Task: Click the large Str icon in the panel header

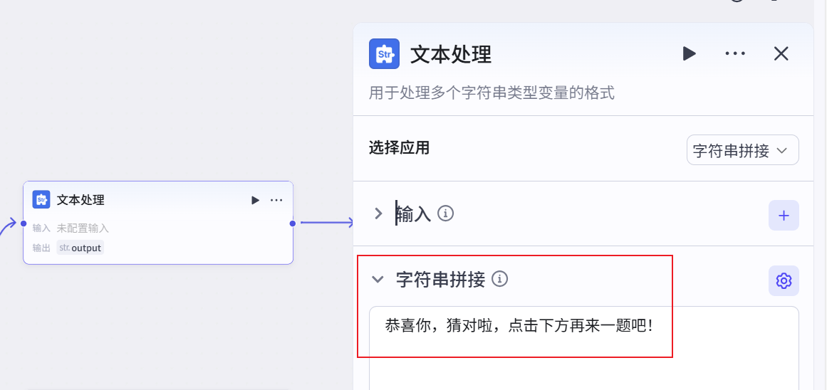Action: click(x=384, y=54)
